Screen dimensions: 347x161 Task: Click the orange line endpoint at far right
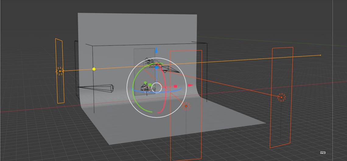[321, 55]
